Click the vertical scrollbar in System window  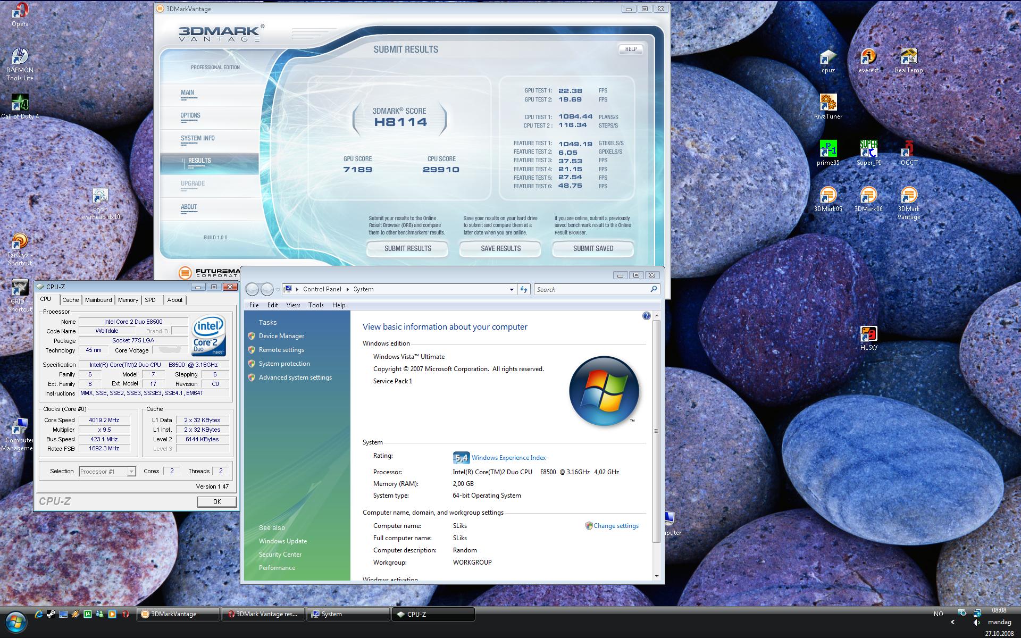click(x=656, y=431)
